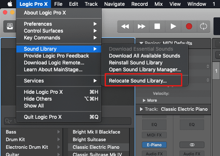Choose Provide Logic Pro Feedback
The width and height of the screenshot is (220, 156).
(59, 56)
